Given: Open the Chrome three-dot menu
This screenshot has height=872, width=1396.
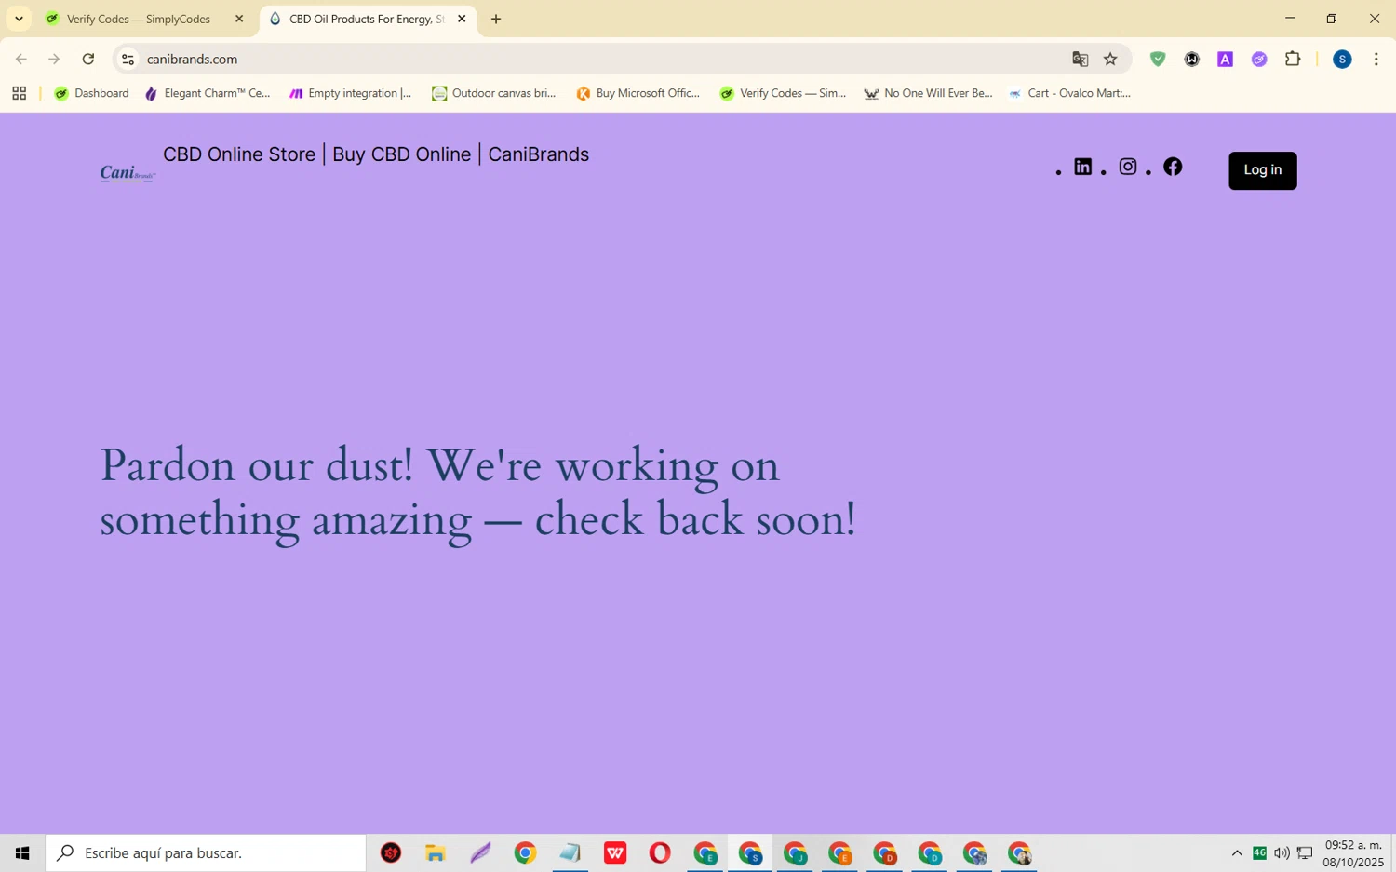Looking at the screenshot, I should click(x=1376, y=59).
